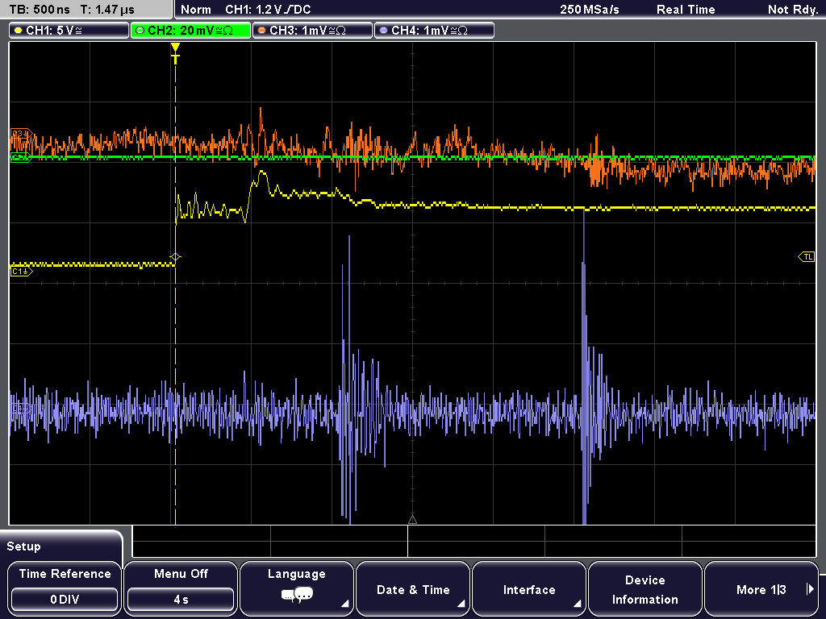Click the 4 s menu off value
The width and height of the screenshot is (826, 619).
click(x=181, y=600)
